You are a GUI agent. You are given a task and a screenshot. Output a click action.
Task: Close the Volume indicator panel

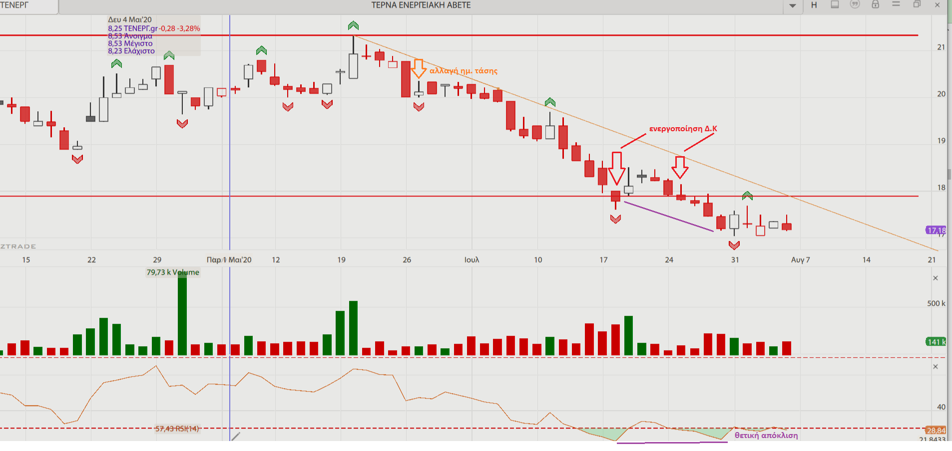[936, 278]
